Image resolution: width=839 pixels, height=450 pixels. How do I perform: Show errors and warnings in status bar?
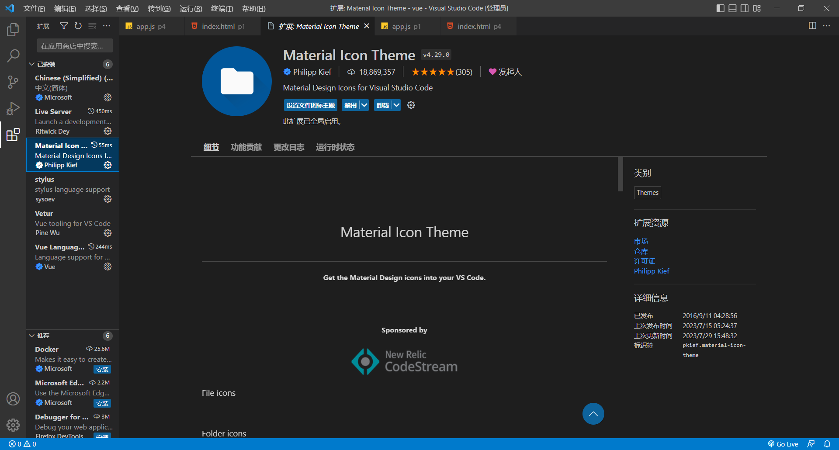(x=23, y=444)
